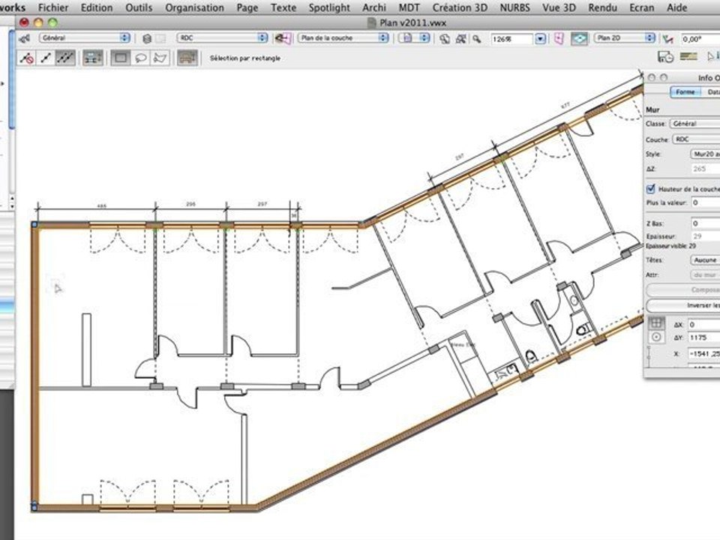Open the Aide menu
Image resolution: width=720 pixels, height=540 pixels.
[x=676, y=7]
